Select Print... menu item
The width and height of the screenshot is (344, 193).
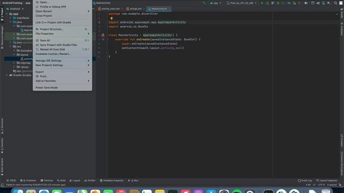click(62, 76)
